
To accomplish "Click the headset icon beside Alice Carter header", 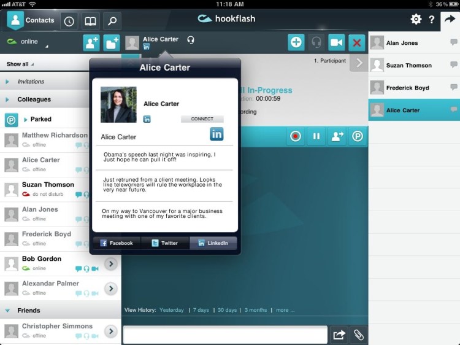I will [x=191, y=40].
